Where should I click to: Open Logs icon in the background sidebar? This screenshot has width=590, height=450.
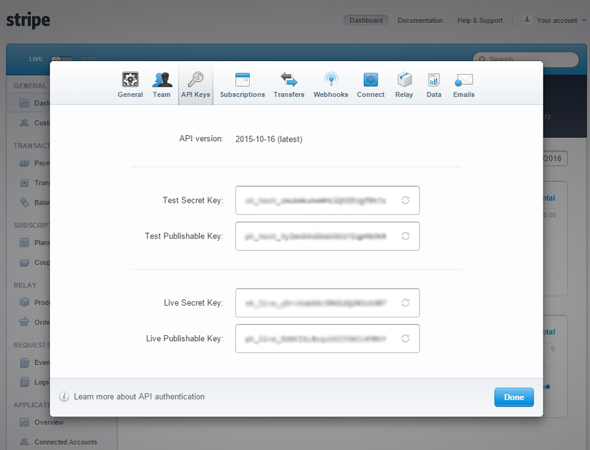tap(24, 382)
